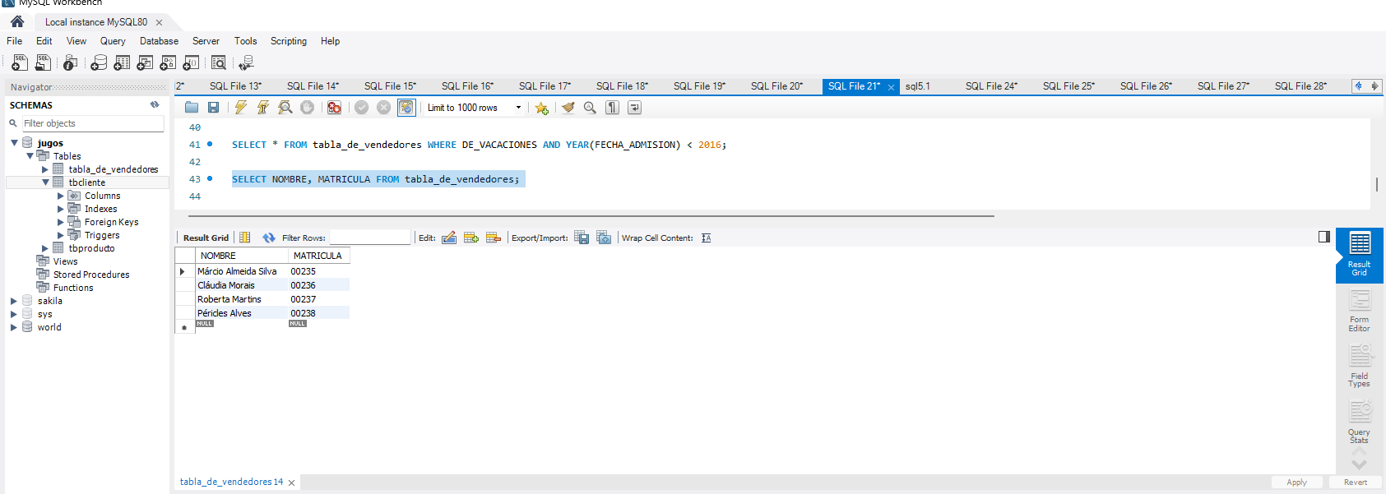1386x494 pixels.
Task: Insert new row in result grid
Action: [x=471, y=238]
